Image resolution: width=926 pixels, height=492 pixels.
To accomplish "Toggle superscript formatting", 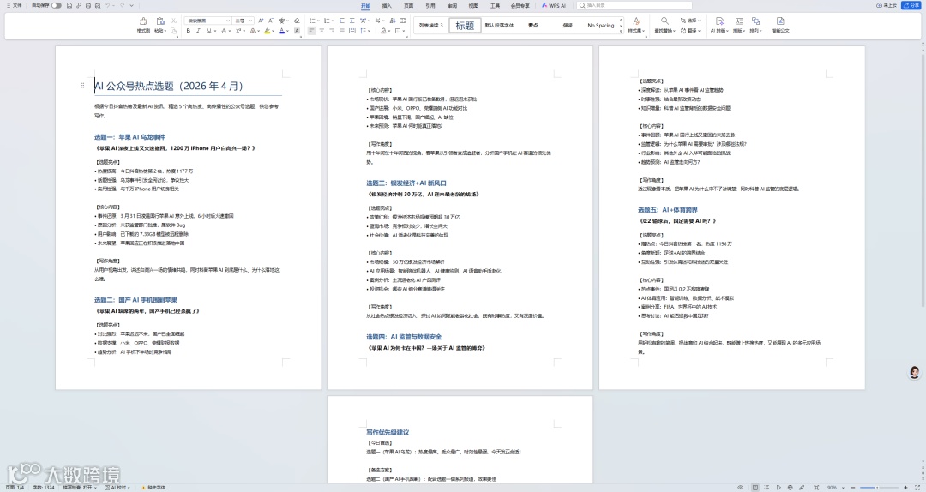I will click(238, 31).
